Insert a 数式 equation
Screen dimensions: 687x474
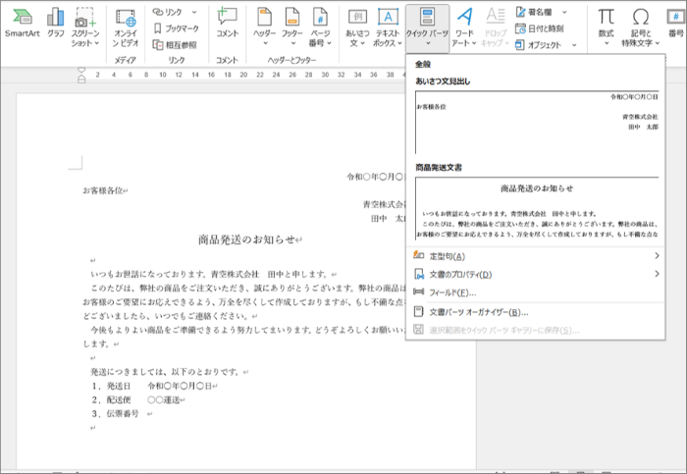[x=607, y=27]
